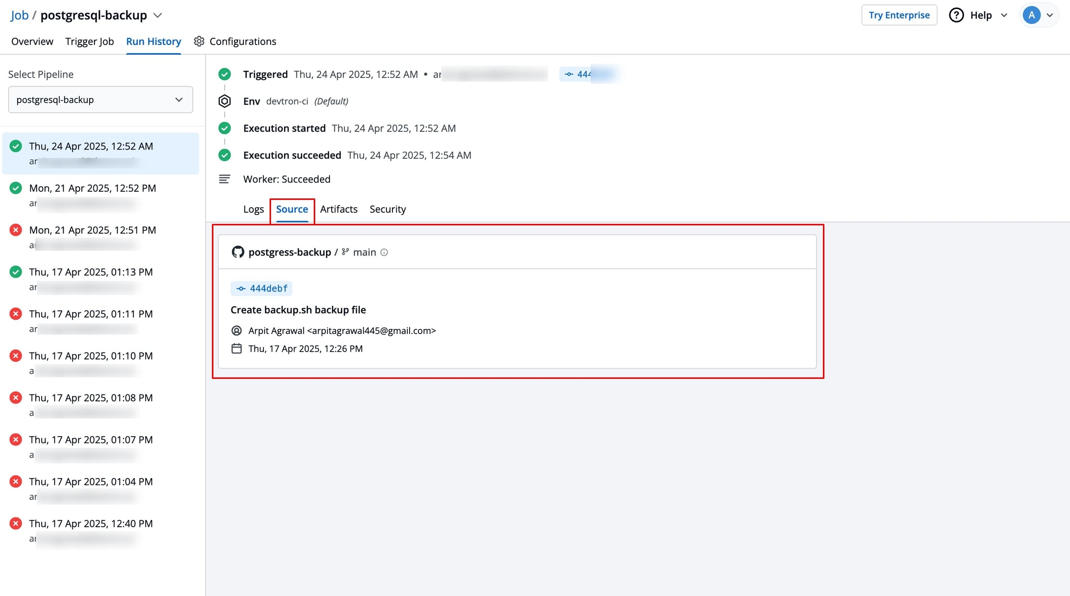Click the author person icon beside Arpit Agrawal
This screenshot has height=596, width=1070.
[236, 330]
